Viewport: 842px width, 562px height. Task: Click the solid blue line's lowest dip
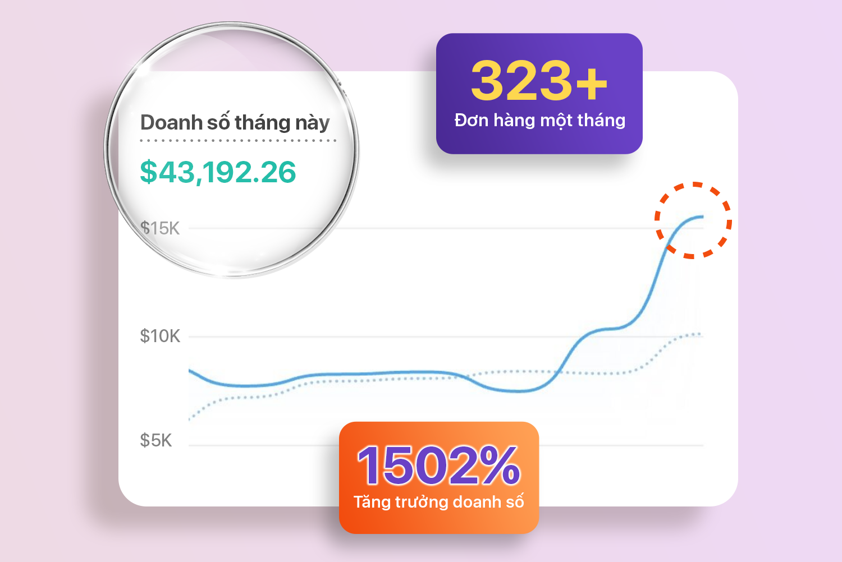[x=519, y=391]
